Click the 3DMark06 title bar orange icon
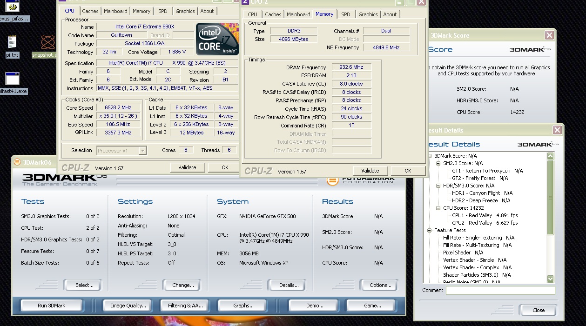The height and width of the screenshot is (326, 586). pyautogui.click(x=17, y=162)
